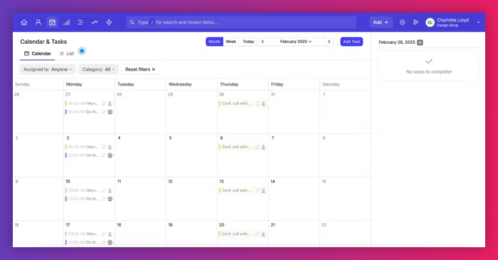
Task: Click Reset filters
Action: point(140,69)
